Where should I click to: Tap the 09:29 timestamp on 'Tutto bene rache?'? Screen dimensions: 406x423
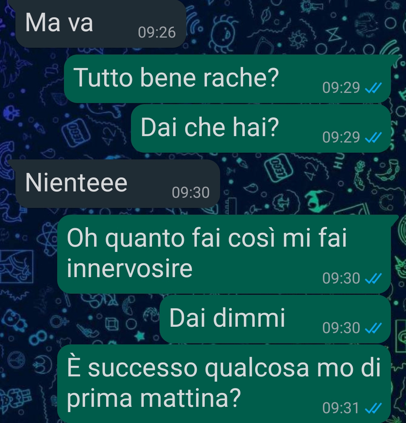point(341,88)
